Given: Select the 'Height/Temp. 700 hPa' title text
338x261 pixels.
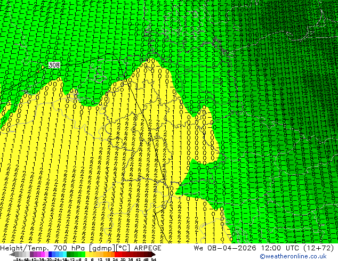Looking at the screenshot, I should point(44,248).
